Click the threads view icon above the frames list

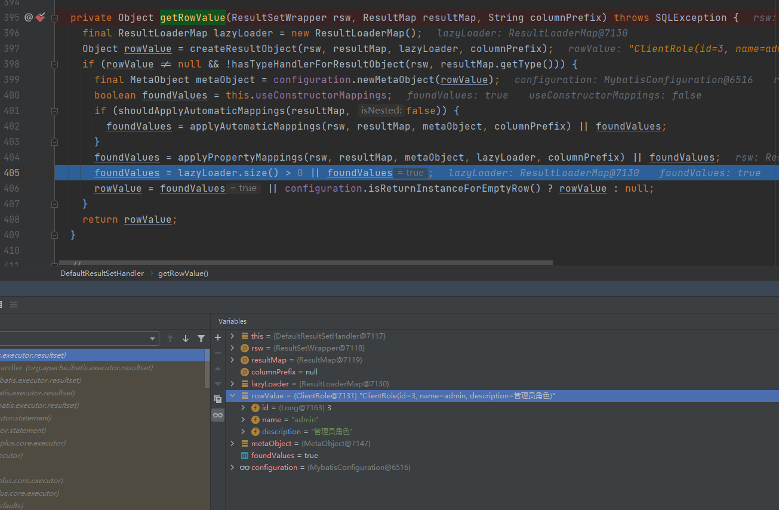point(13,305)
